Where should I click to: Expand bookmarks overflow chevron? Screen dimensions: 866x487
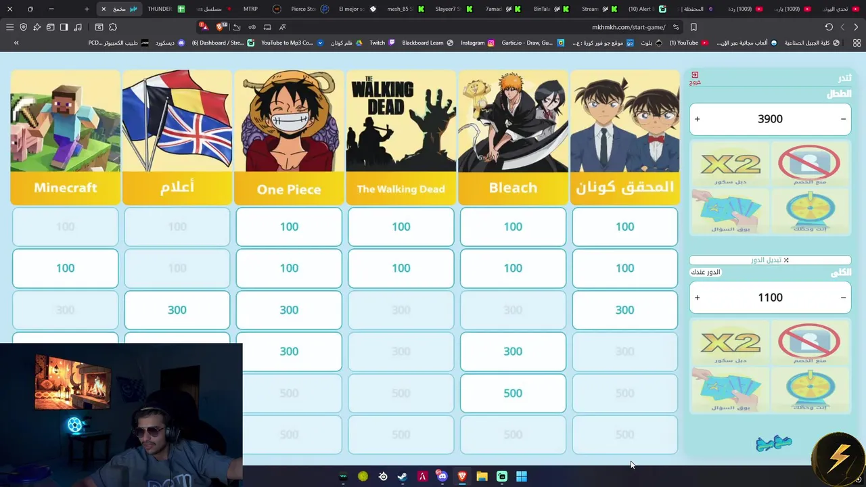(16, 43)
